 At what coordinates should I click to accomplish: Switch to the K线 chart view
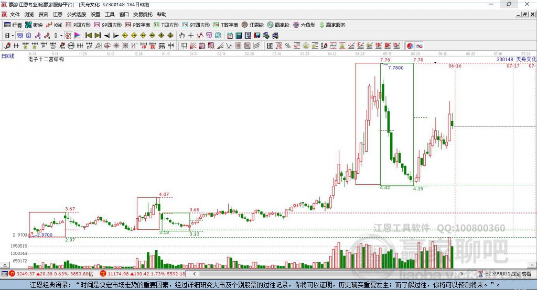pyautogui.click(x=54, y=25)
